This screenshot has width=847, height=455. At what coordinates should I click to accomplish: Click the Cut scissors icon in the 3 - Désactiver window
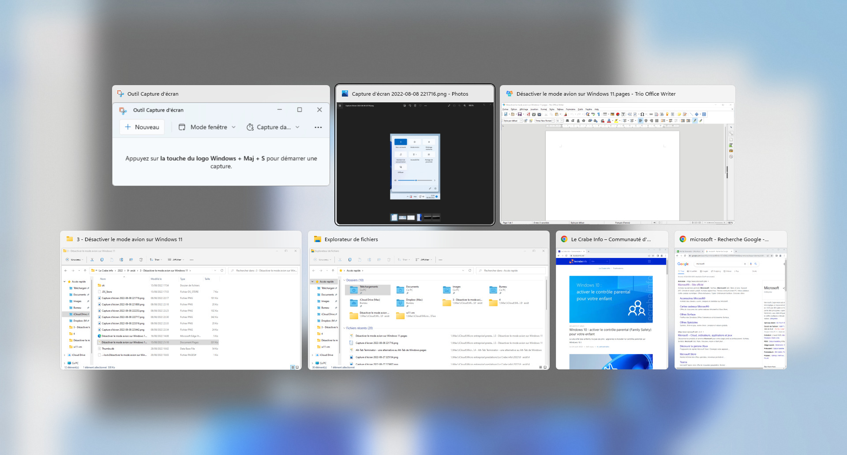pos(92,260)
